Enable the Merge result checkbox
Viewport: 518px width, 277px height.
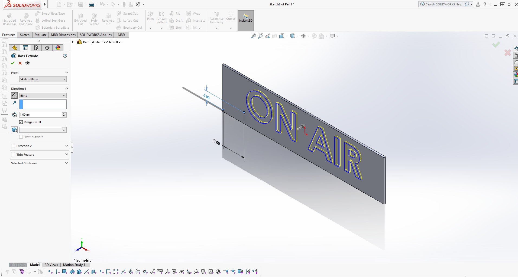click(x=21, y=122)
